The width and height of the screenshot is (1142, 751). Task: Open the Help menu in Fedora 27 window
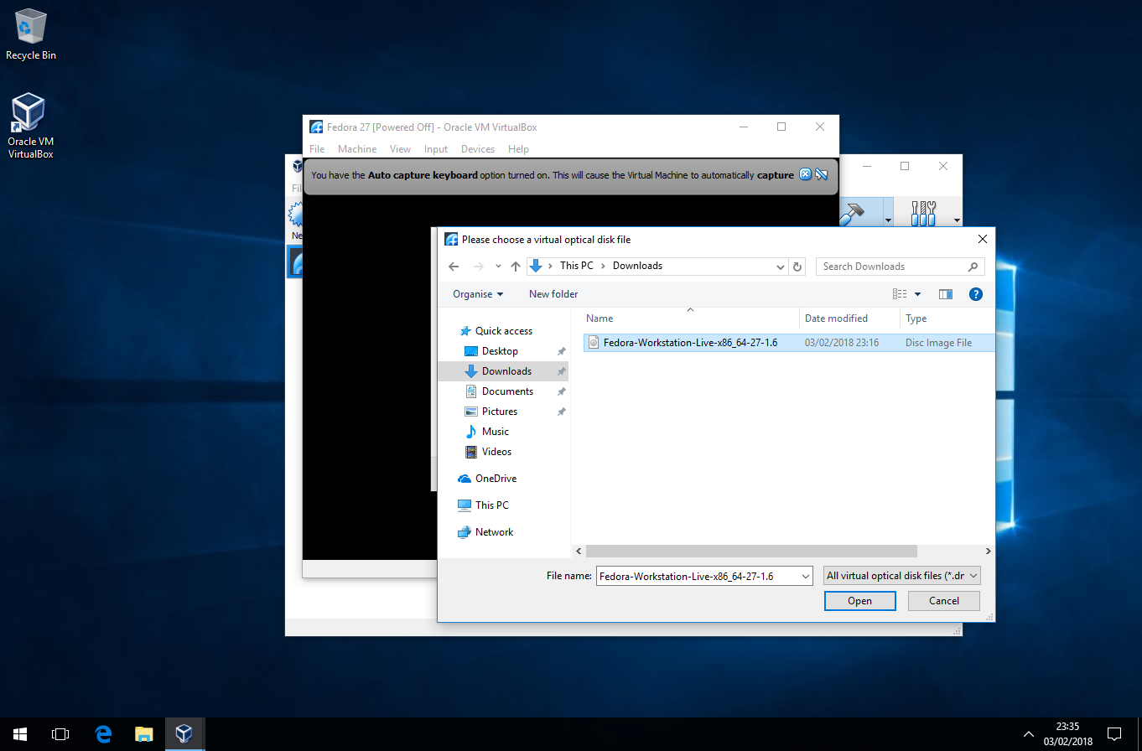tap(518, 149)
